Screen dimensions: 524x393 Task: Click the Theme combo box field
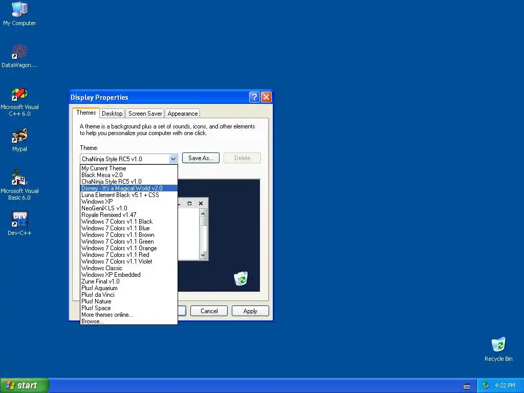click(x=128, y=159)
